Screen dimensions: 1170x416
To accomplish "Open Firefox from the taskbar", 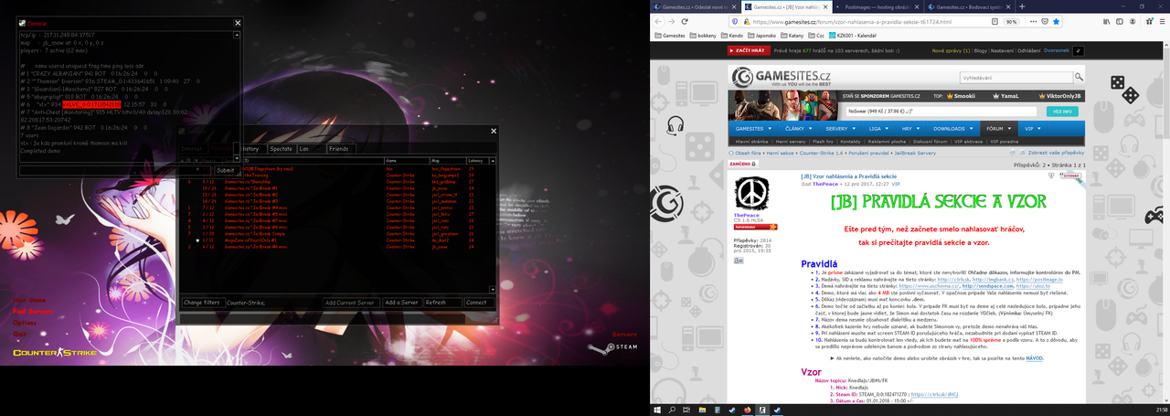I will (748, 410).
